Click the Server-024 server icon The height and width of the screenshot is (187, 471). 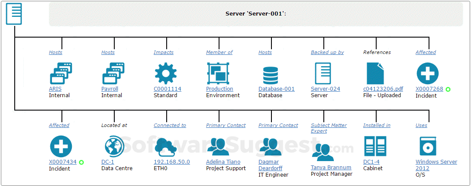[323, 73]
